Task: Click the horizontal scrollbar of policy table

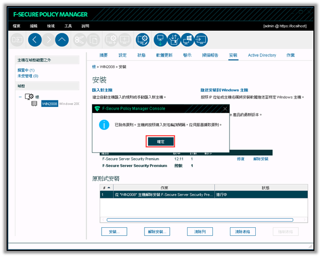Action: point(200,220)
